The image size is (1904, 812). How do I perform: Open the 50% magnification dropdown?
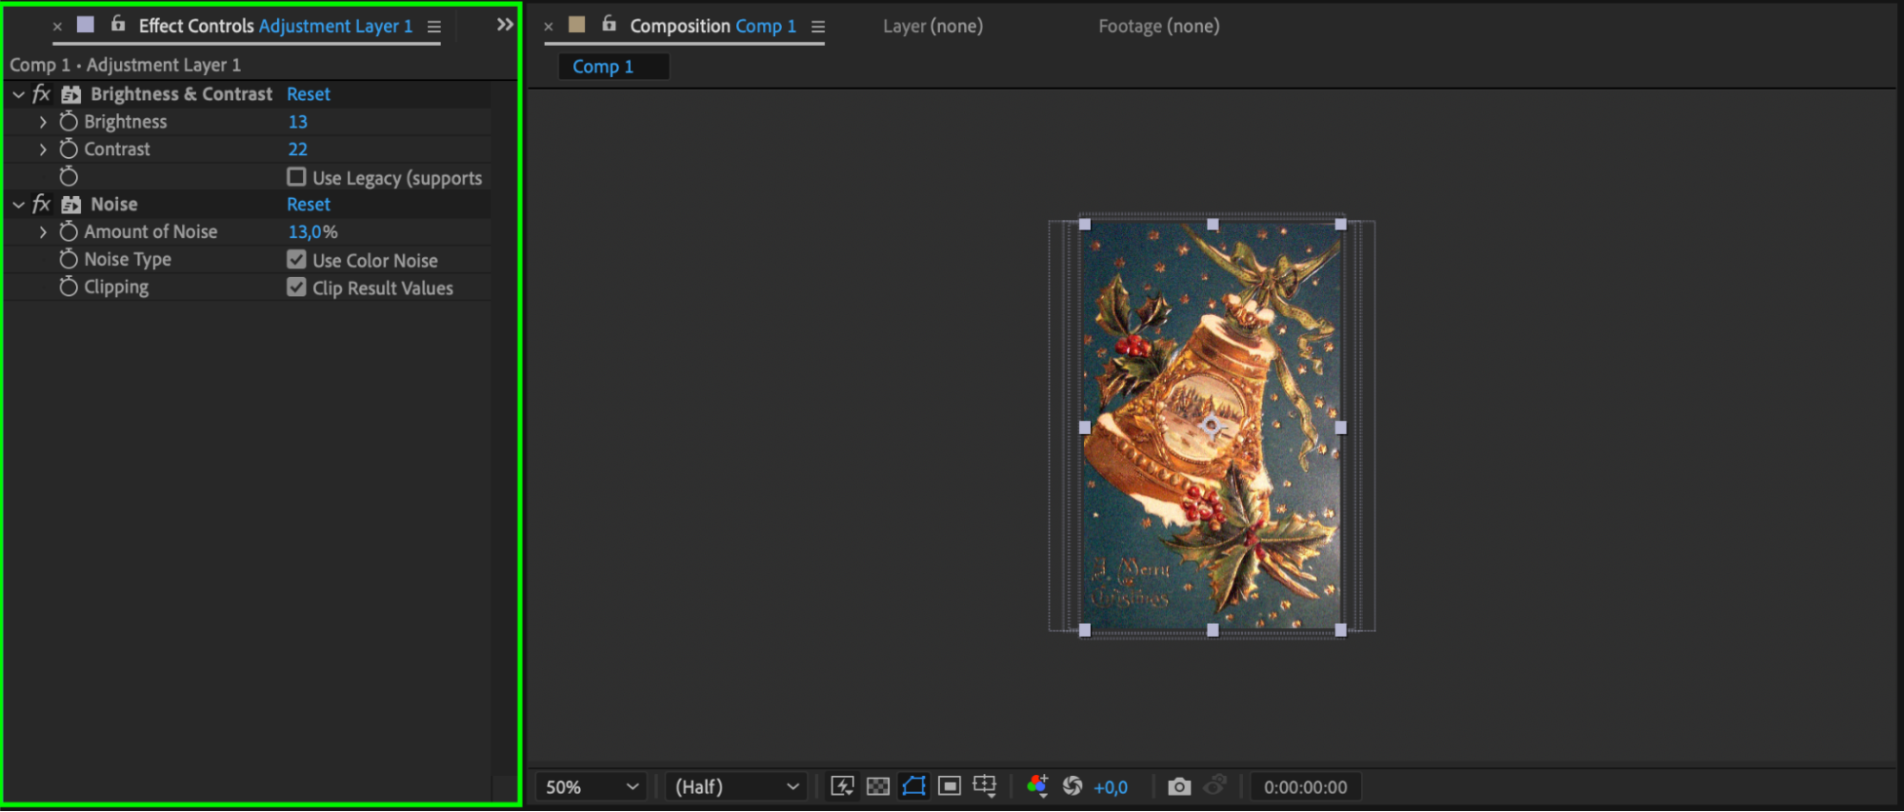pos(591,787)
